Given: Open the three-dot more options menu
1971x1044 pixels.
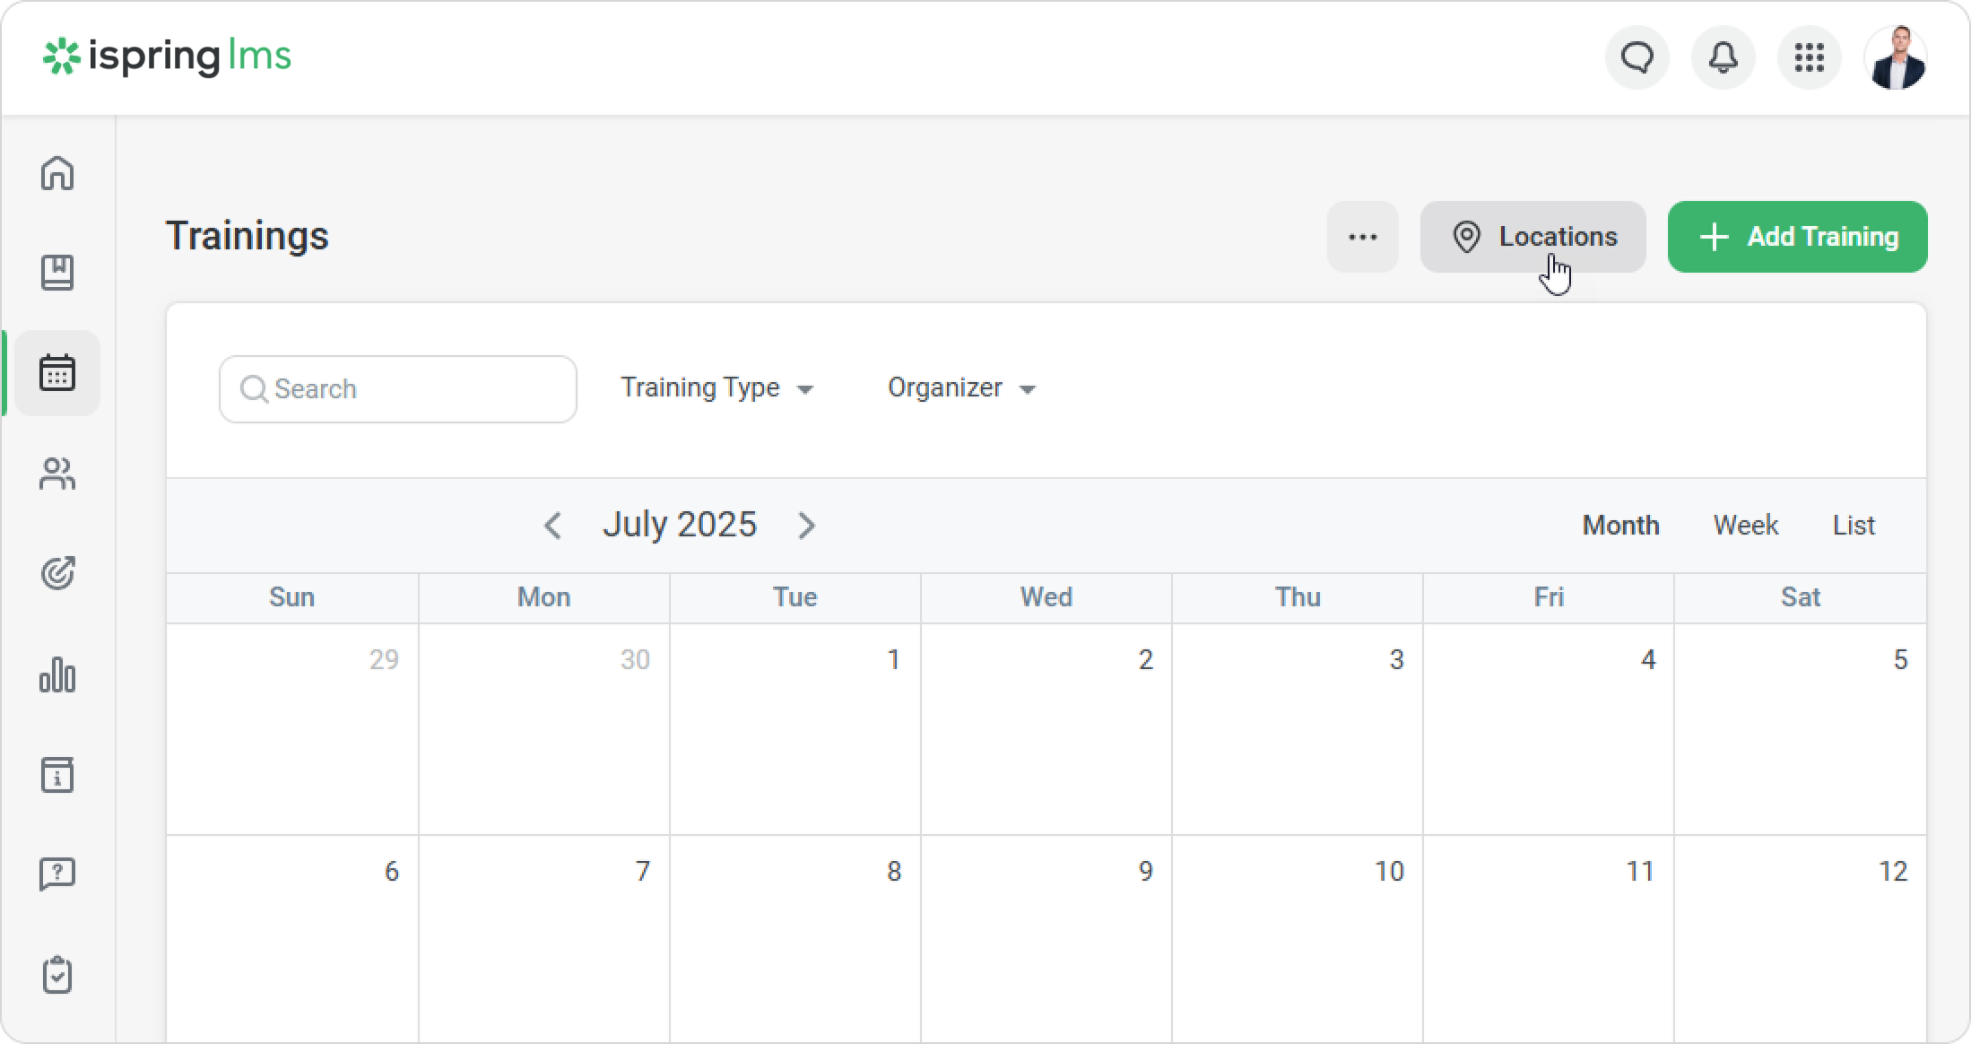Looking at the screenshot, I should (x=1362, y=237).
